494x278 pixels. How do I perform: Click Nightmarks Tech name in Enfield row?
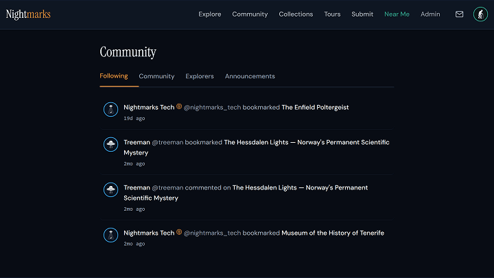click(149, 108)
